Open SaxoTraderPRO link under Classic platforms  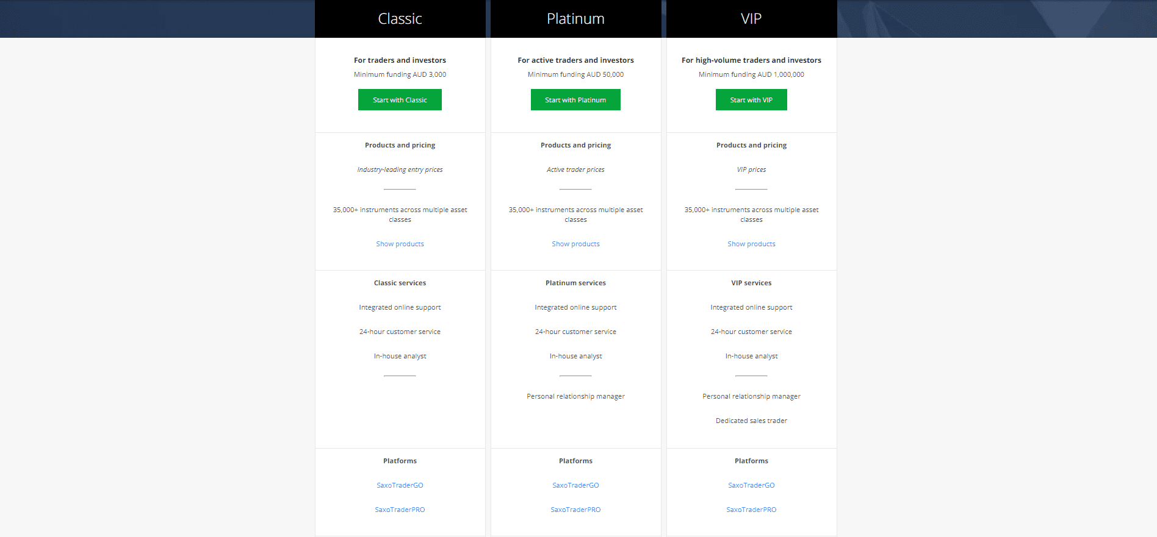pyautogui.click(x=400, y=510)
